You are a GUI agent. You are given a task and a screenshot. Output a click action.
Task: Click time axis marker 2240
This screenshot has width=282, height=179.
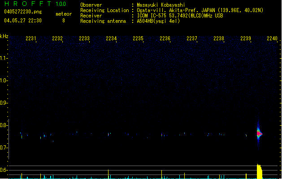272,38
